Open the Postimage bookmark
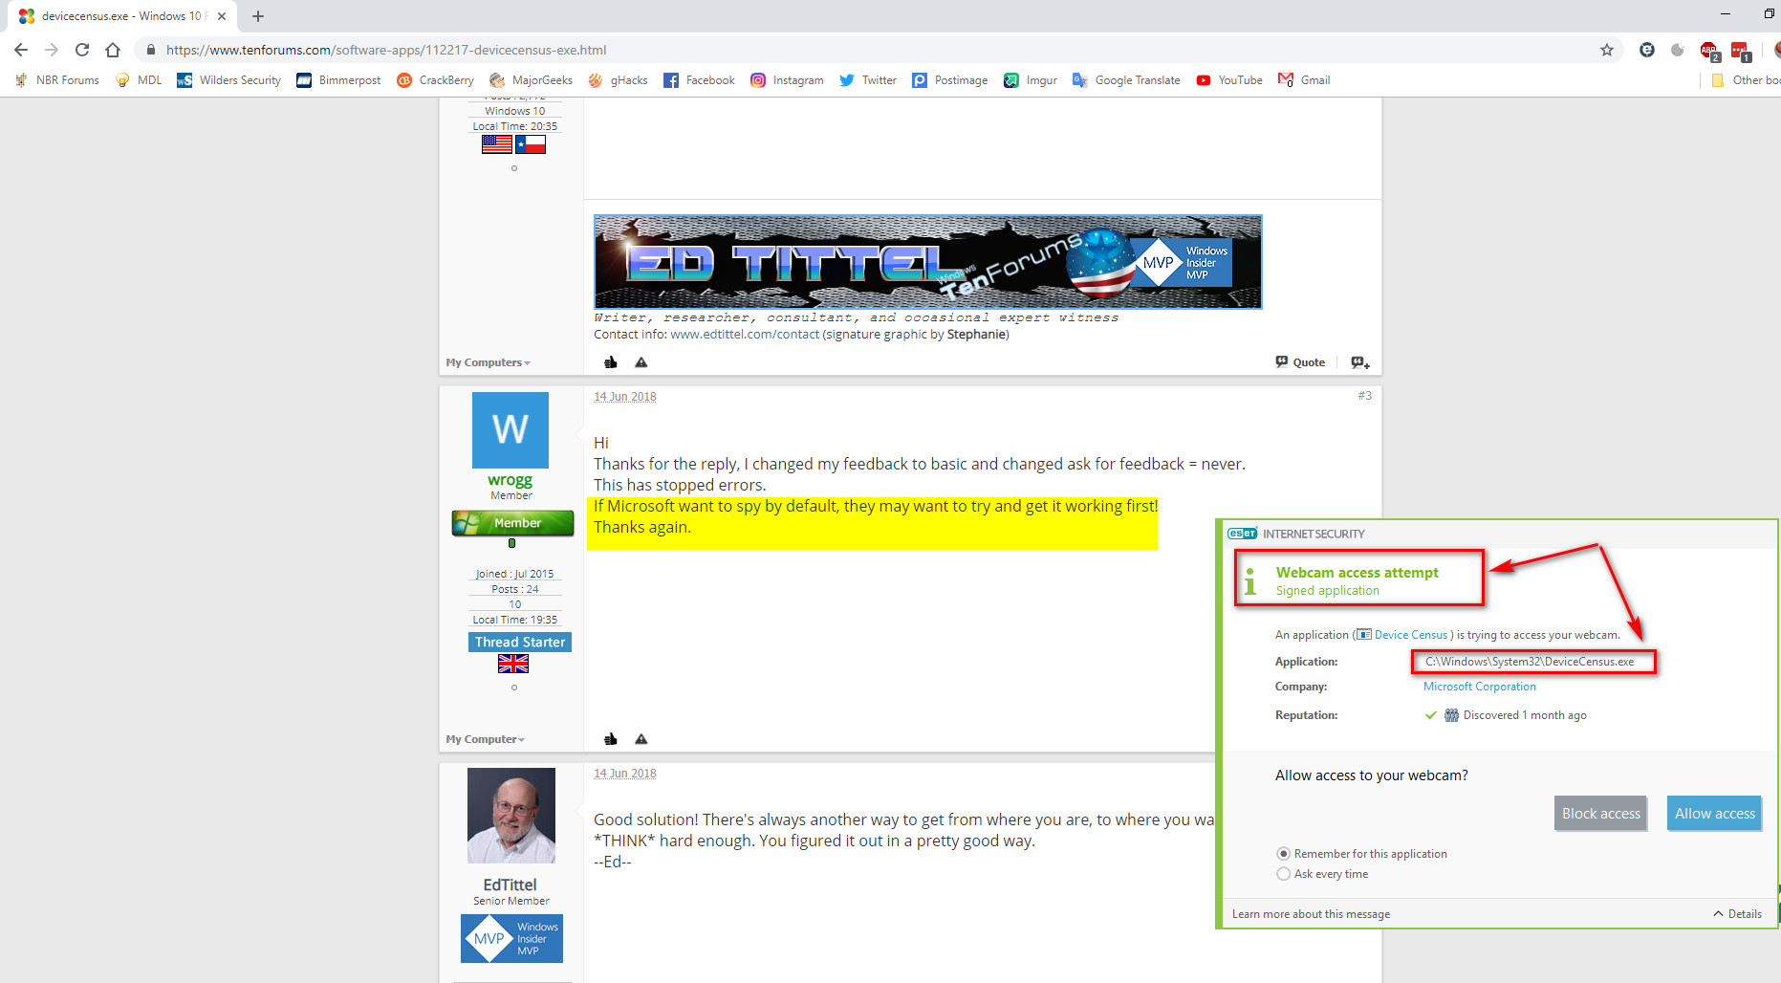 (950, 80)
